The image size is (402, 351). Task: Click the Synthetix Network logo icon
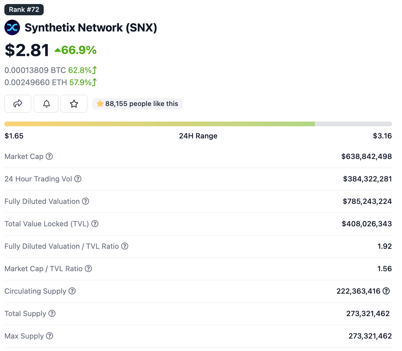click(x=12, y=27)
